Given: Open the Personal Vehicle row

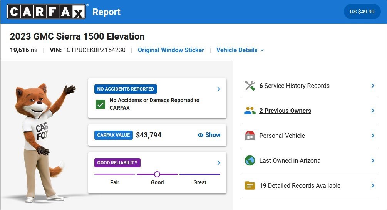Looking at the screenshot, I should pyautogui.click(x=310, y=136).
